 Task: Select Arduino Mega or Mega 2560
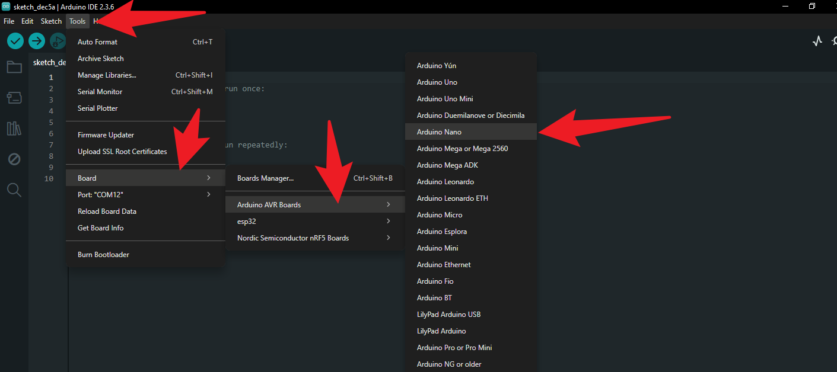471,149
